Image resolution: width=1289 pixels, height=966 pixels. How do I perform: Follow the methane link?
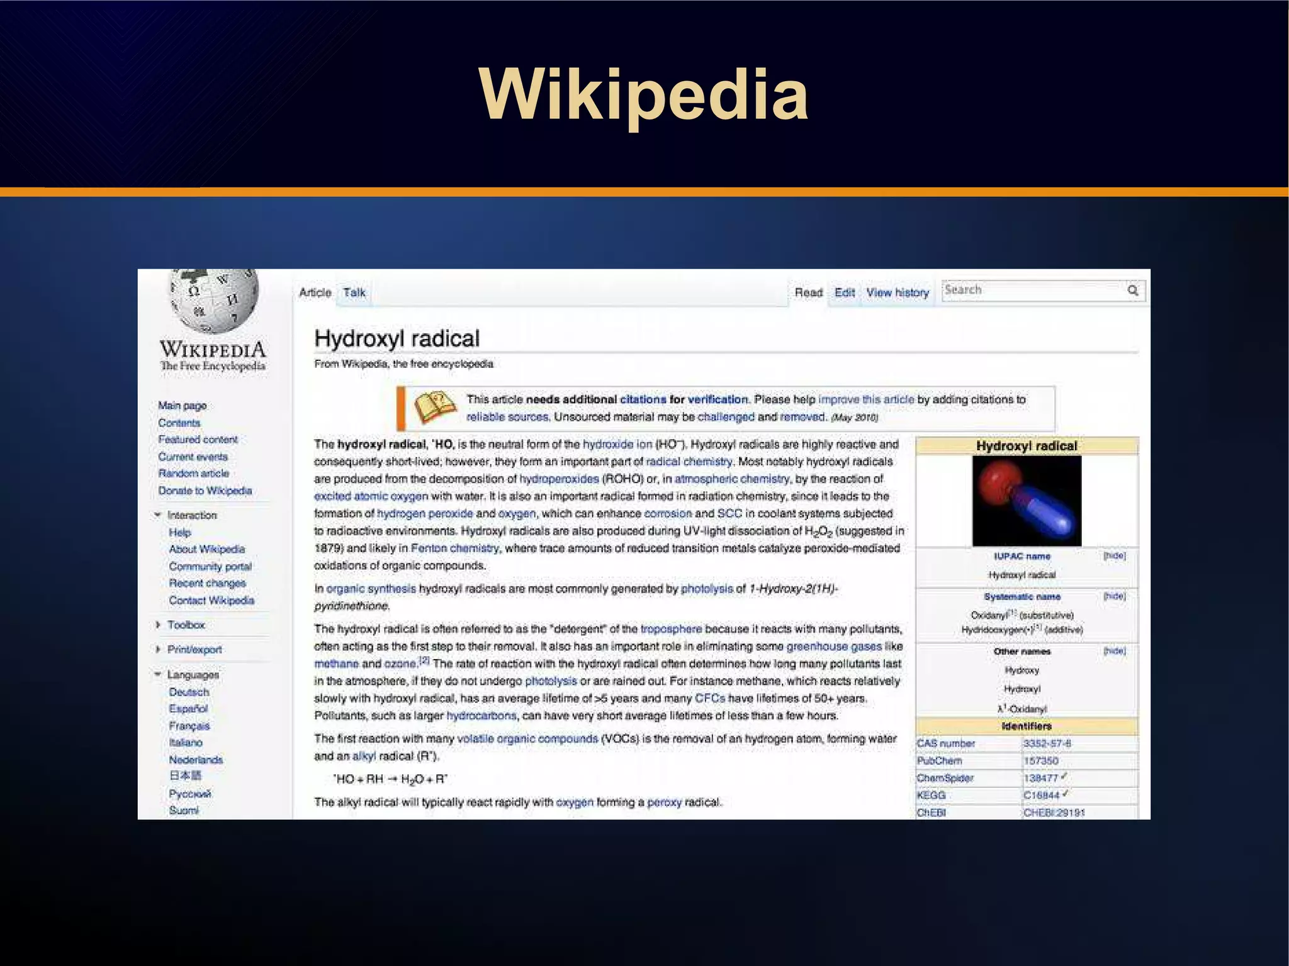[336, 664]
